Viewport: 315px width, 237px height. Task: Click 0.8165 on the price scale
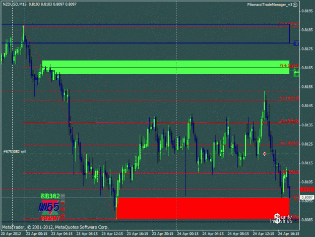pos(307,68)
